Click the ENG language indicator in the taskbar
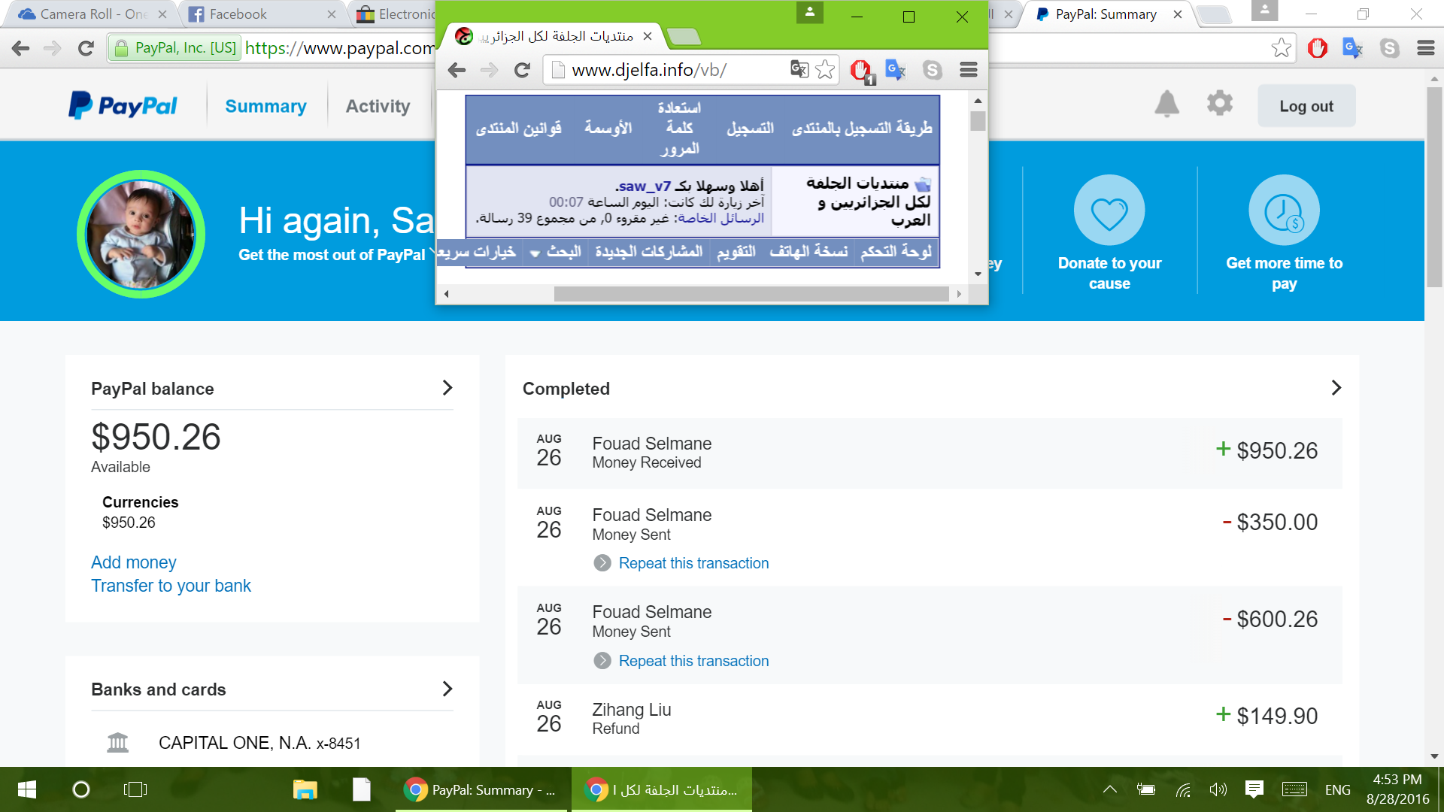 (1337, 789)
